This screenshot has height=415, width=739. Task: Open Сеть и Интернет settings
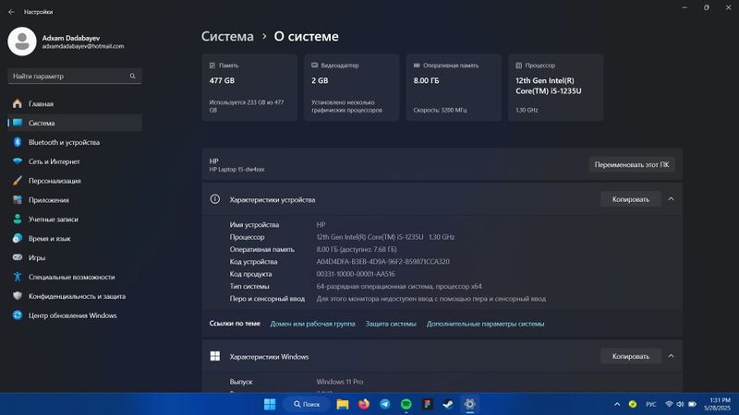[75, 161]
